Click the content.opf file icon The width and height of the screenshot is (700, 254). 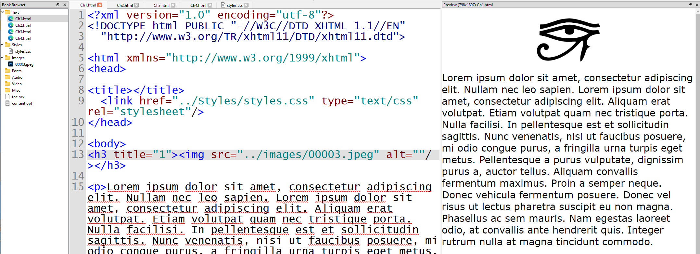point(7,103)
